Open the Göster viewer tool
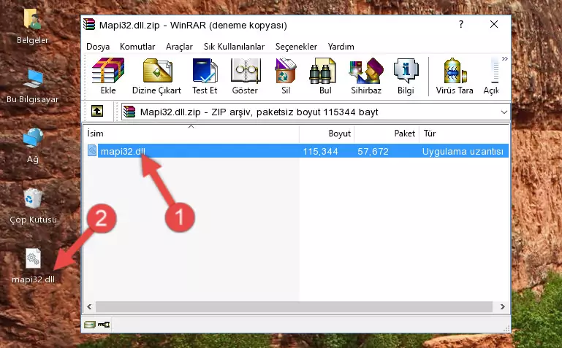Screen dimensions: 562x348 coord(245,76)
